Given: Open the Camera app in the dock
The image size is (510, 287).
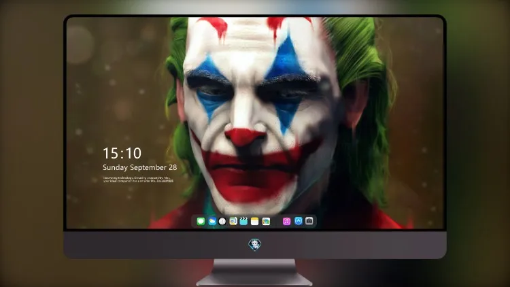Looking at the screenshot, I should coord(309,221).
